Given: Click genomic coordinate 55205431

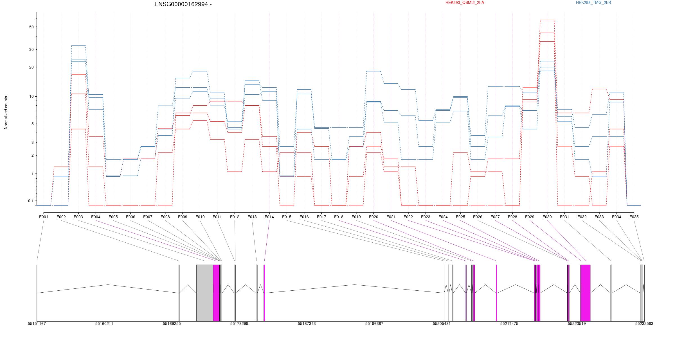Looking at the screenshot, I should tap(442, 324).
